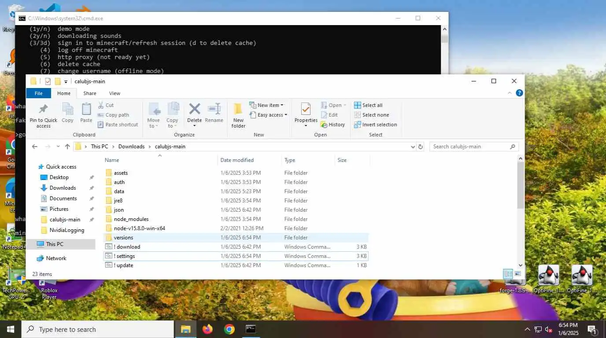Collapse the ribbon with the chevron
This screenshot has width=606, height=338.
pos(510,93)
